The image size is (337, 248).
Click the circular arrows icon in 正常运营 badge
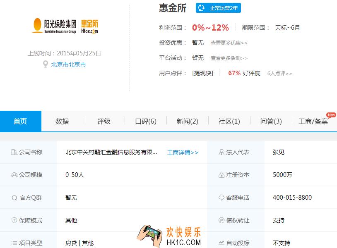(x=201, y=8)
